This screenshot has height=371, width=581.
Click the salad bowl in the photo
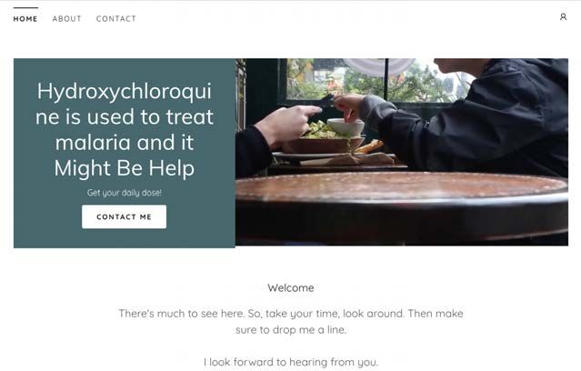point(325,139)
